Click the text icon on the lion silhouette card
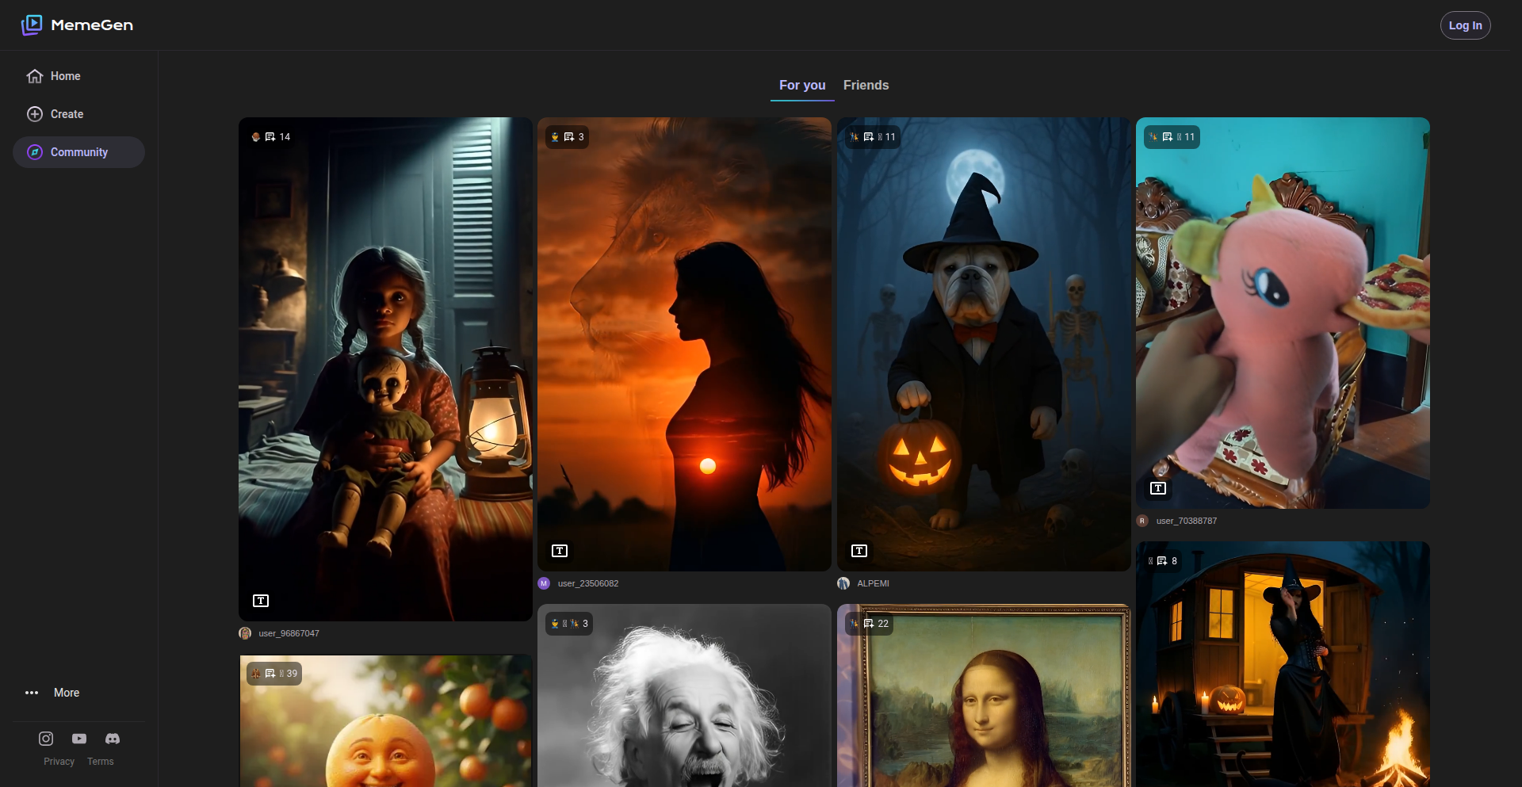Image resolution: width=1522 pixels, height=787 pixels. click(x=560, y=551)
